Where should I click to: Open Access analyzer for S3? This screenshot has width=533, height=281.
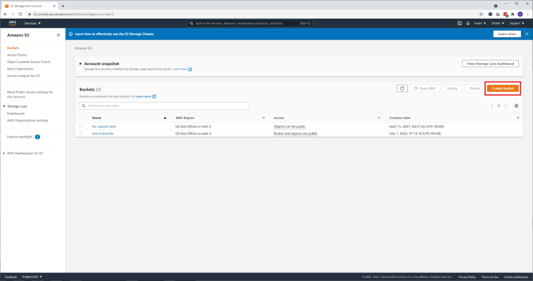tap(23, 76)
